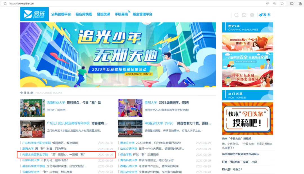Click the browser zoom magnifier icon

274,3
